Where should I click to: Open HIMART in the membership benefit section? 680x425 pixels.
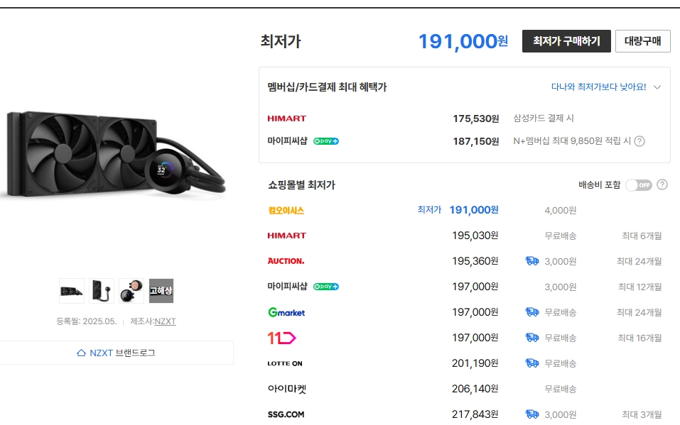coord(286,118)
